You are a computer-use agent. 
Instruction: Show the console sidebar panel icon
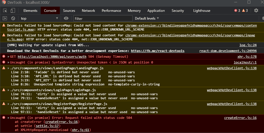point(5,18)
